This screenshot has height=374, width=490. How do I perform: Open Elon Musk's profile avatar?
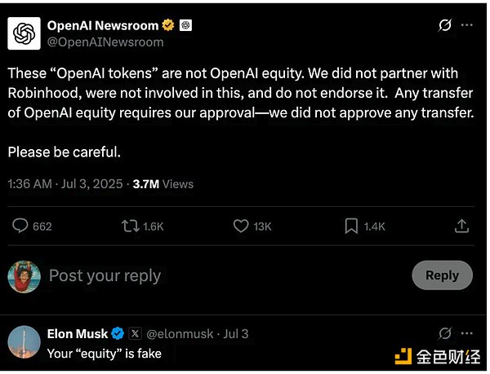point(24,341)
